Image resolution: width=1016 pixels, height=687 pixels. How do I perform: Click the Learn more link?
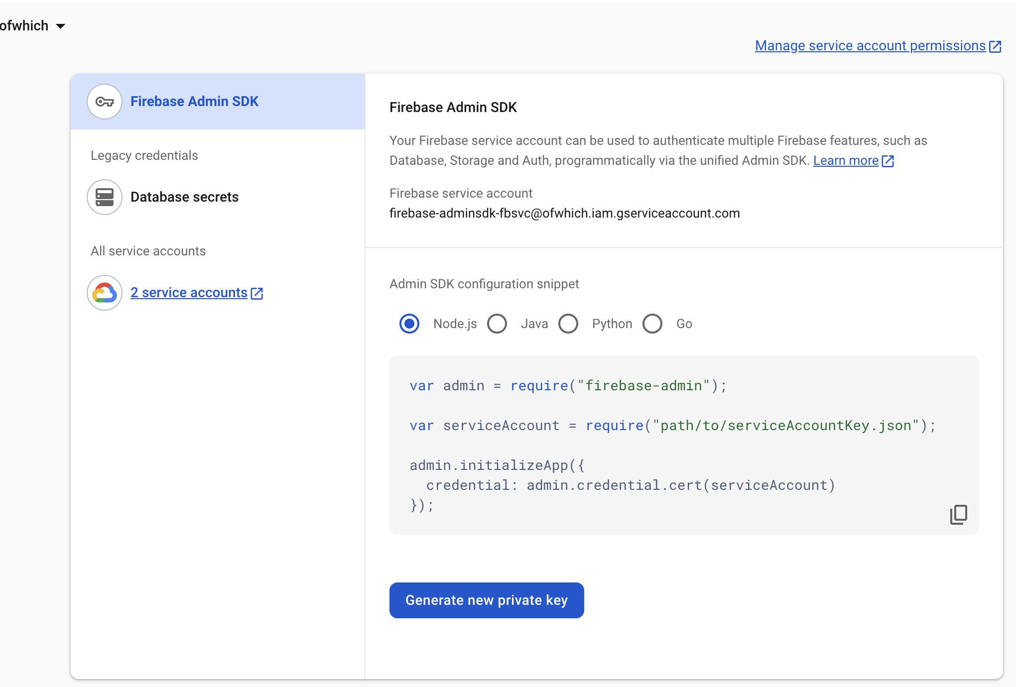(846, 160)
